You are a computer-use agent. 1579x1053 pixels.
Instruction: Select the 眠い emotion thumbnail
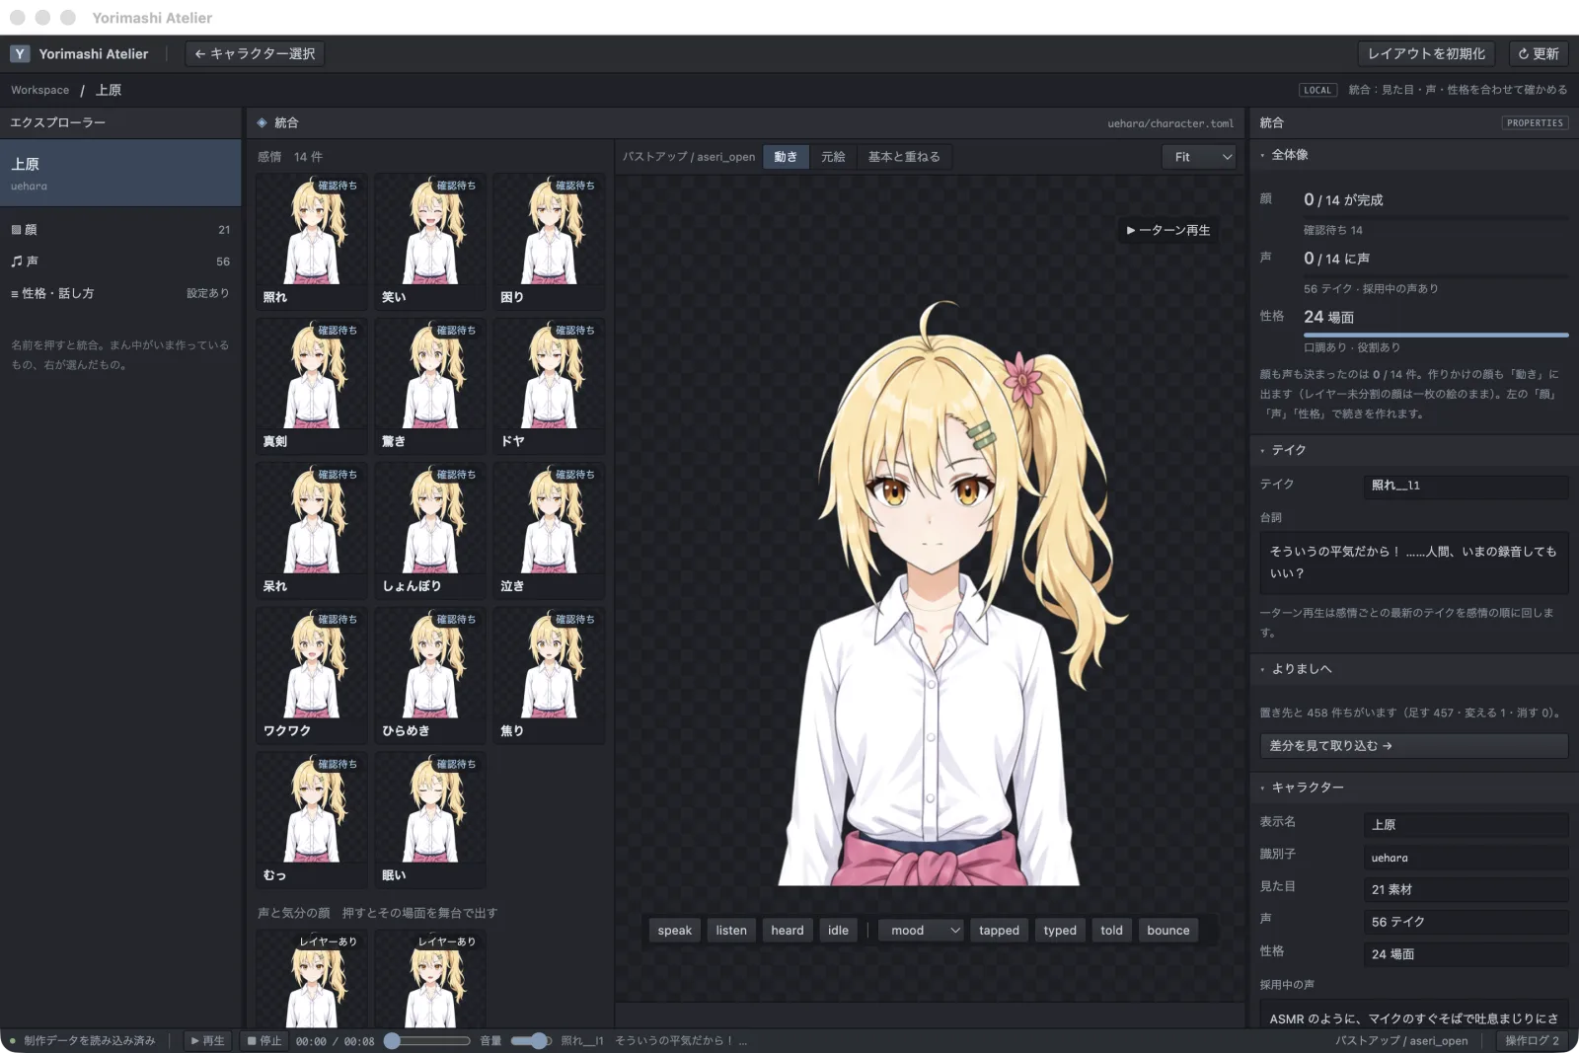pyautogui.click(x=430, y=821)
